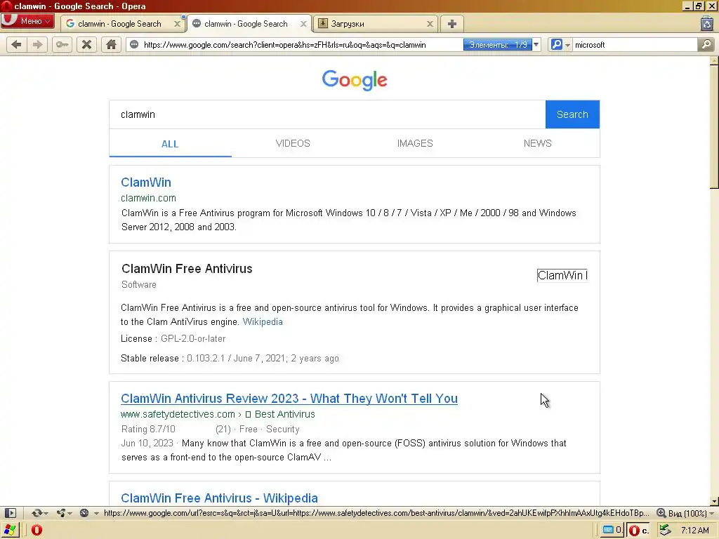
Task: Click the scrollbar down arrow
Action: (714, 501)
